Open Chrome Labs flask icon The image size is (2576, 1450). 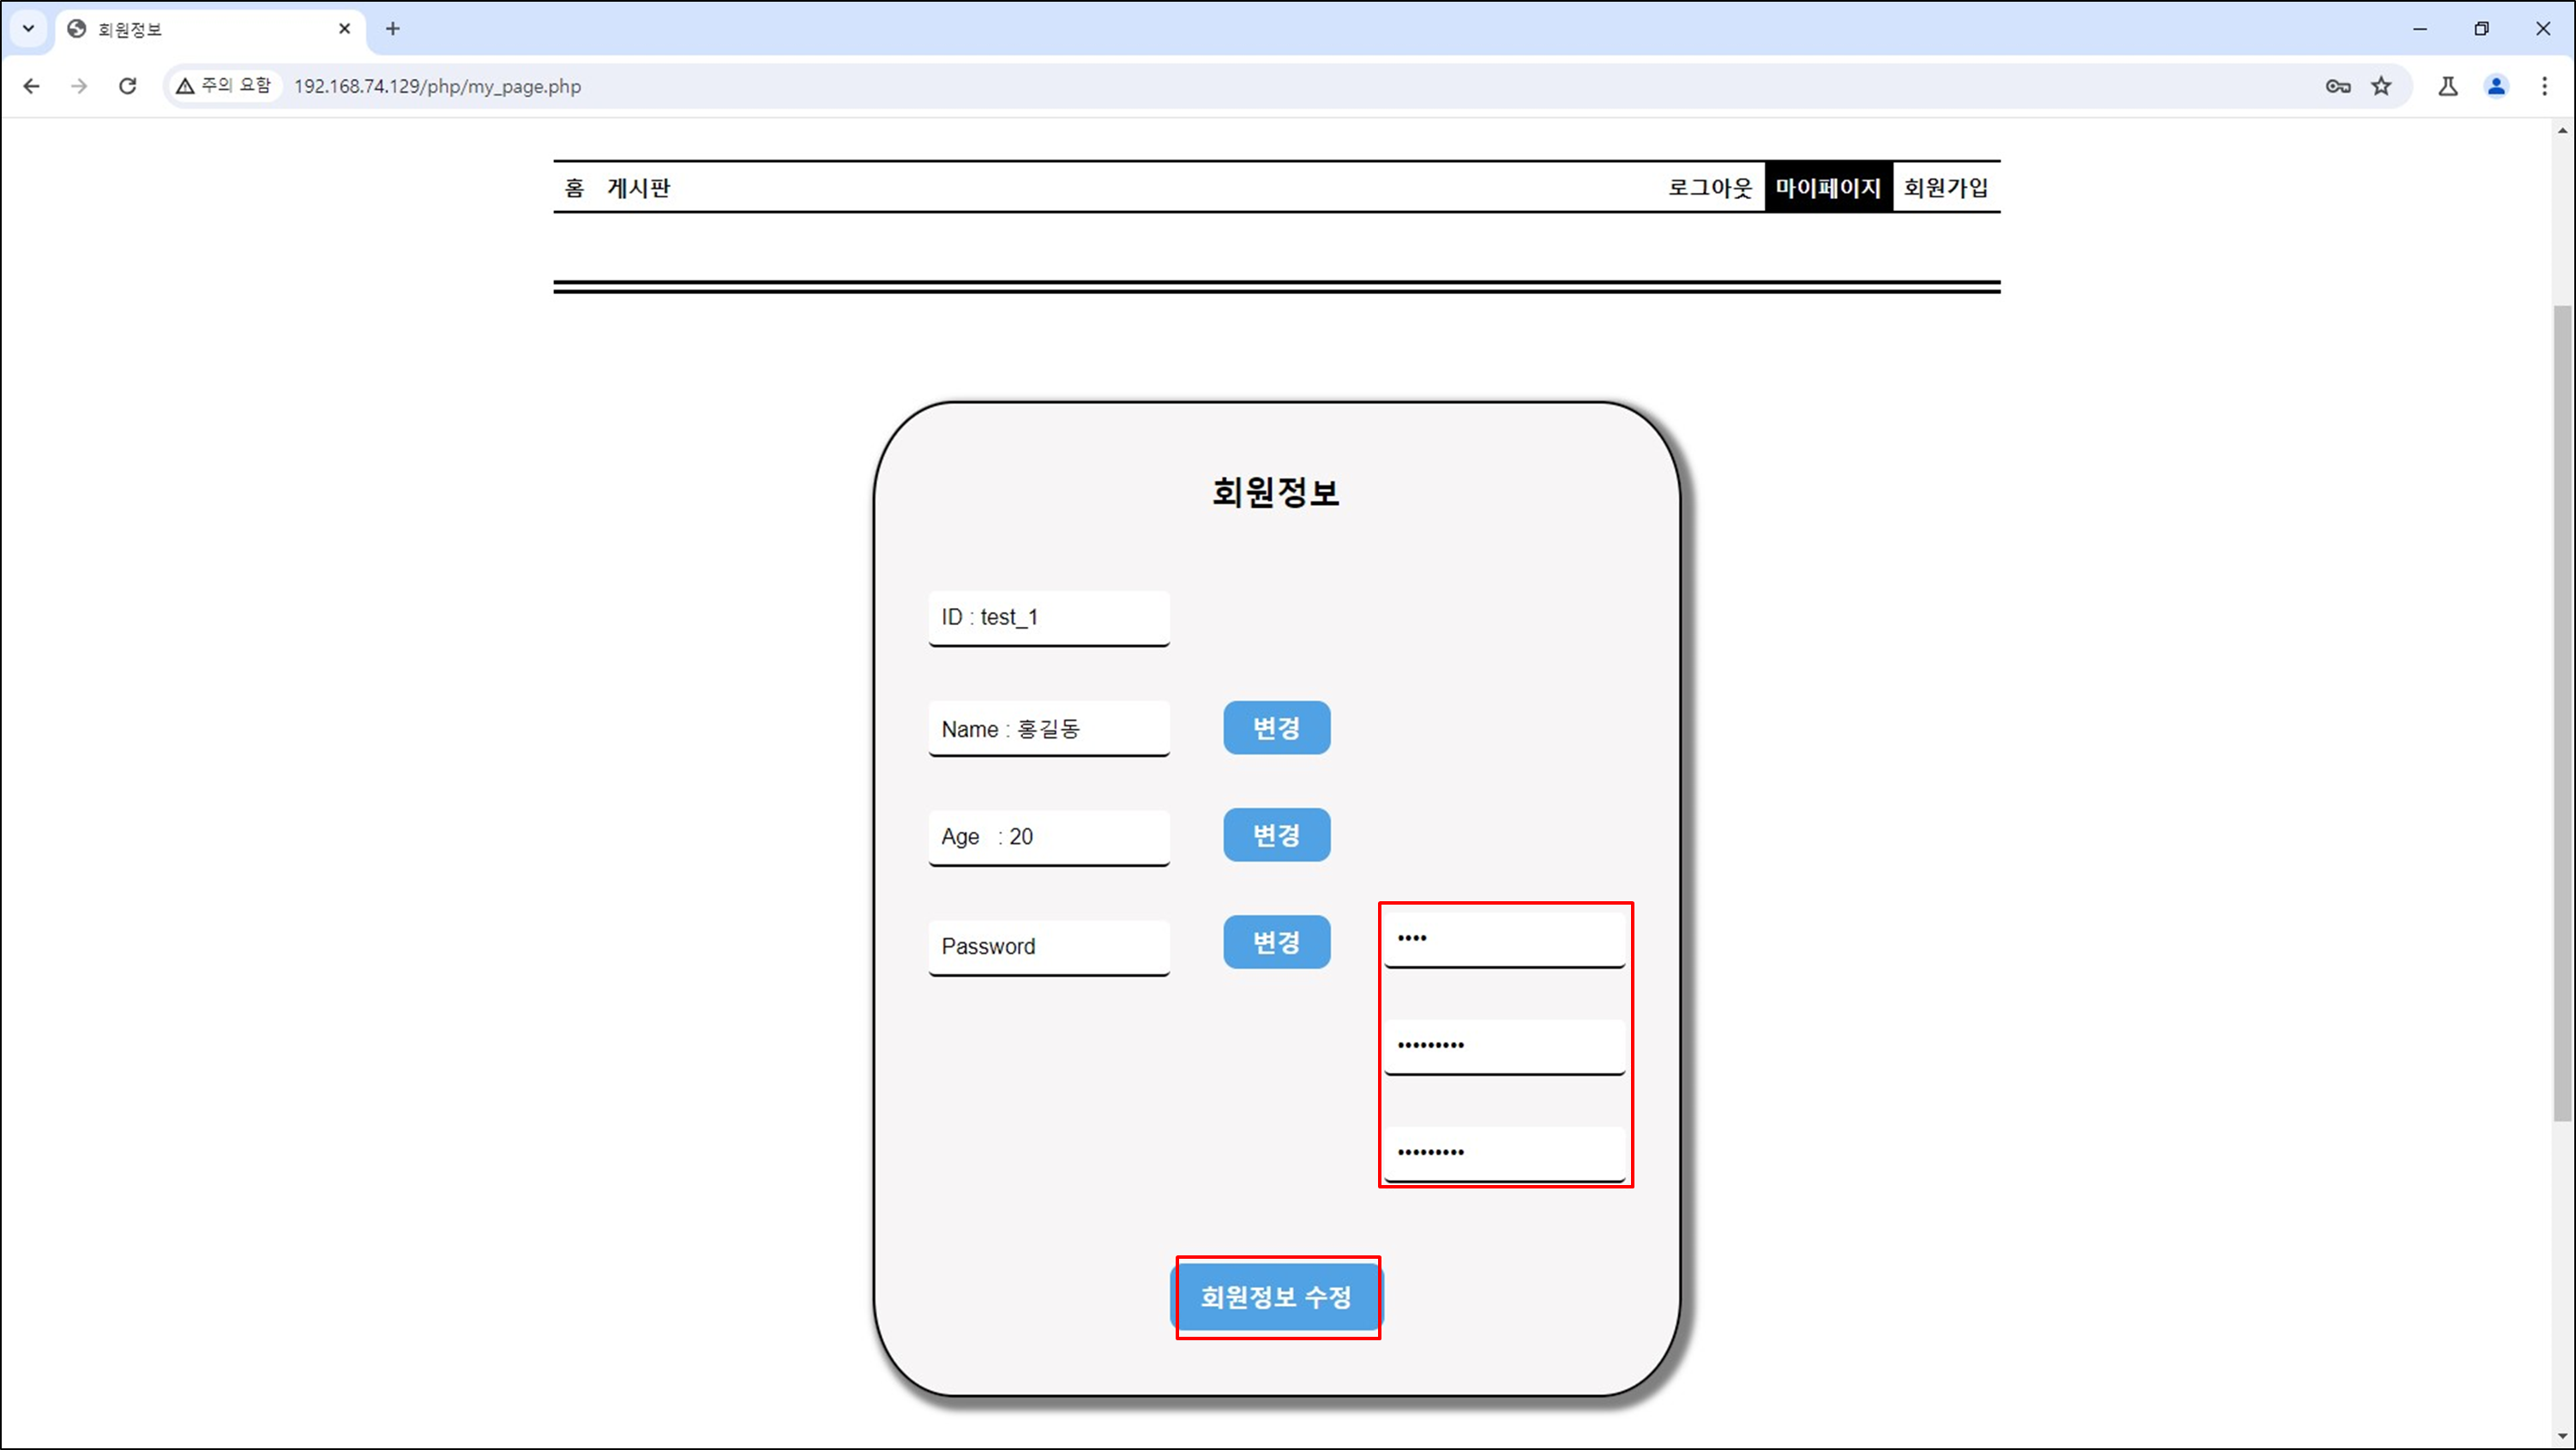[2447, 86]
